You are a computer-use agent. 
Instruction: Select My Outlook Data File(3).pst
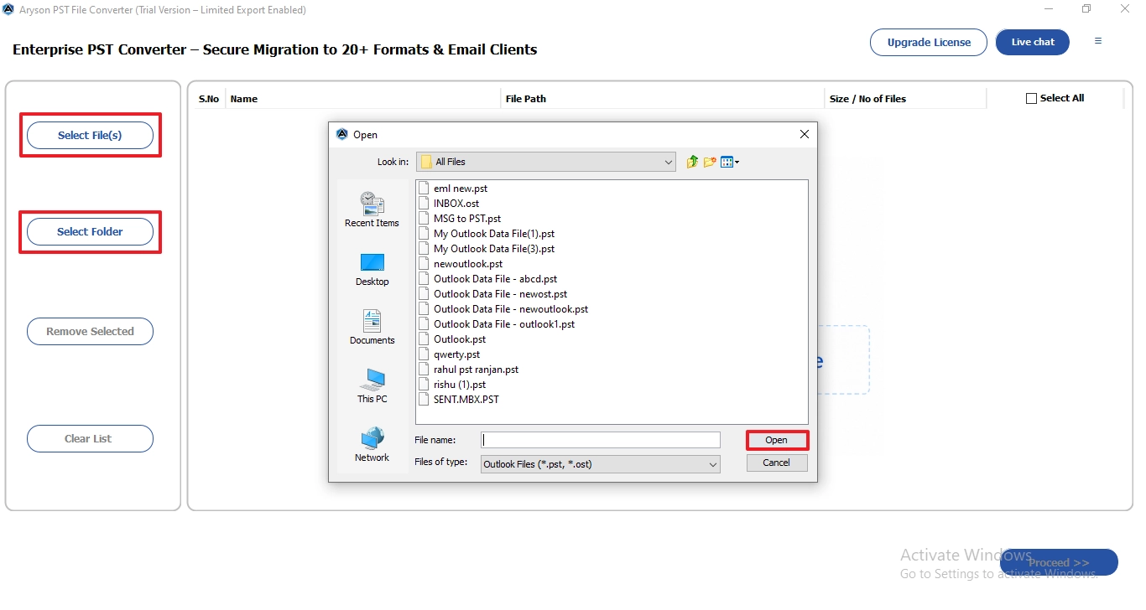(494, 249)
